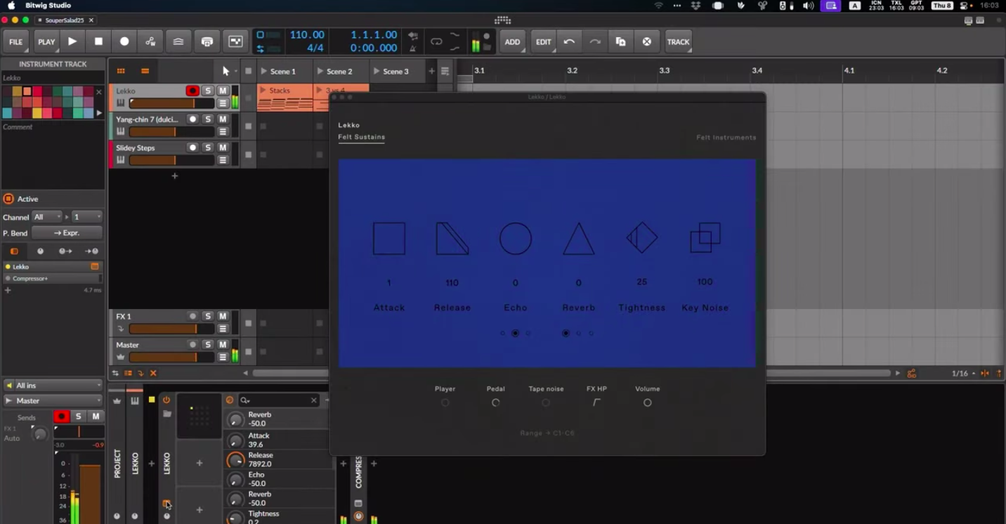Select the Echo circle shape icon
The width and height of the screenshot is (1006, 524).
click(515, 239)
